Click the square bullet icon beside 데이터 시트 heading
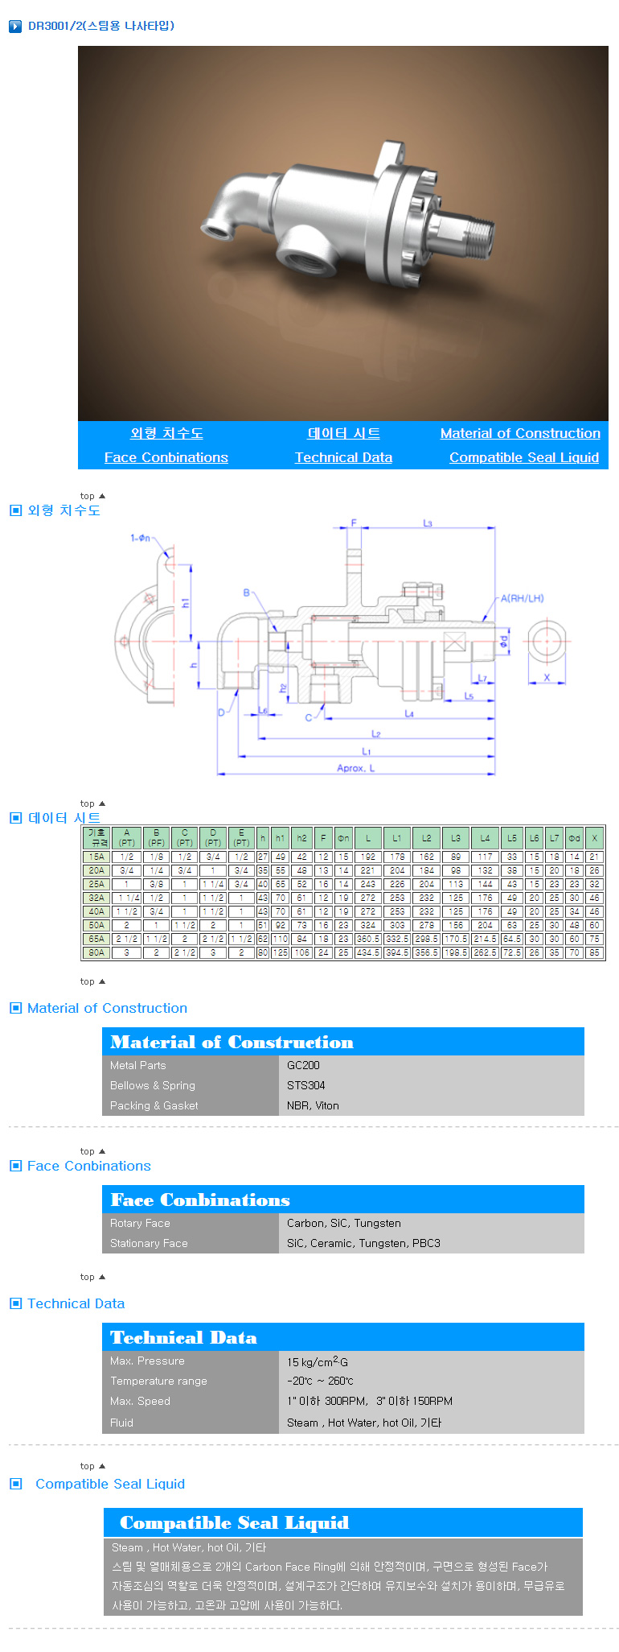Screen dimensions: 619x1652 15,818
